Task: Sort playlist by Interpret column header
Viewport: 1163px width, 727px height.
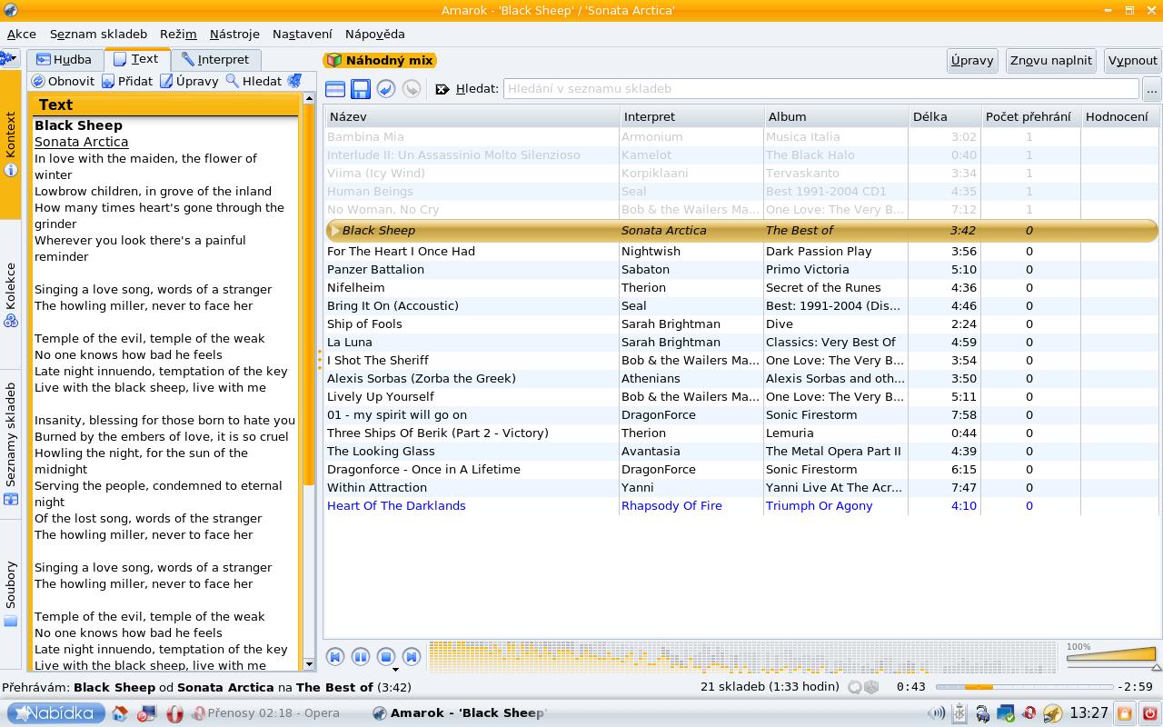Action: [x=691, y=116]
